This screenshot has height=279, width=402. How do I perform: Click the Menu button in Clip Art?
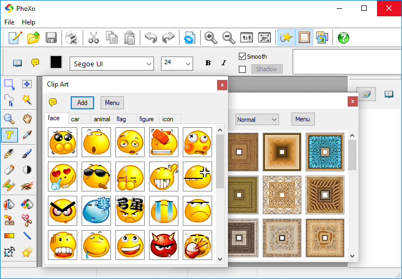(112, 103)
